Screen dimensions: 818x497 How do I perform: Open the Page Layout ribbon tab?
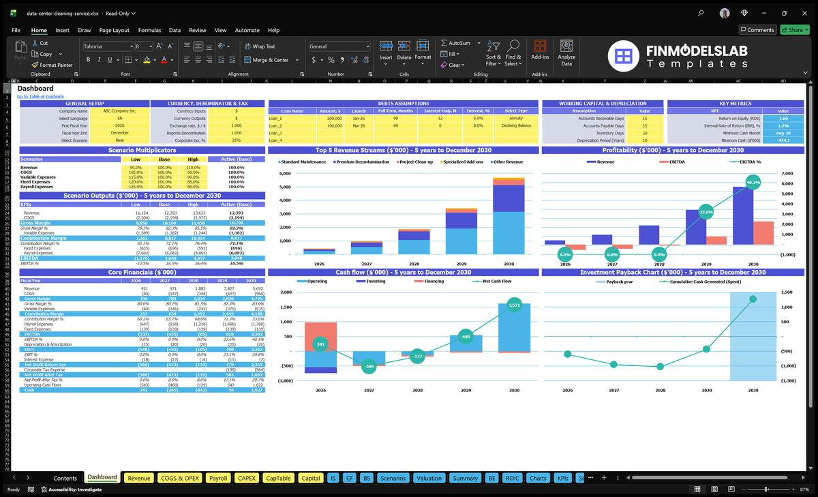tap(114, 30)
